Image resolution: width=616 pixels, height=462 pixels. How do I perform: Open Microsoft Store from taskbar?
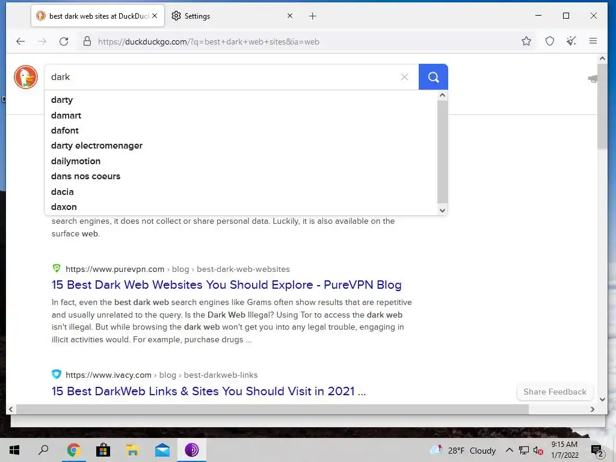pyautogui.click(x=103, y=450)
